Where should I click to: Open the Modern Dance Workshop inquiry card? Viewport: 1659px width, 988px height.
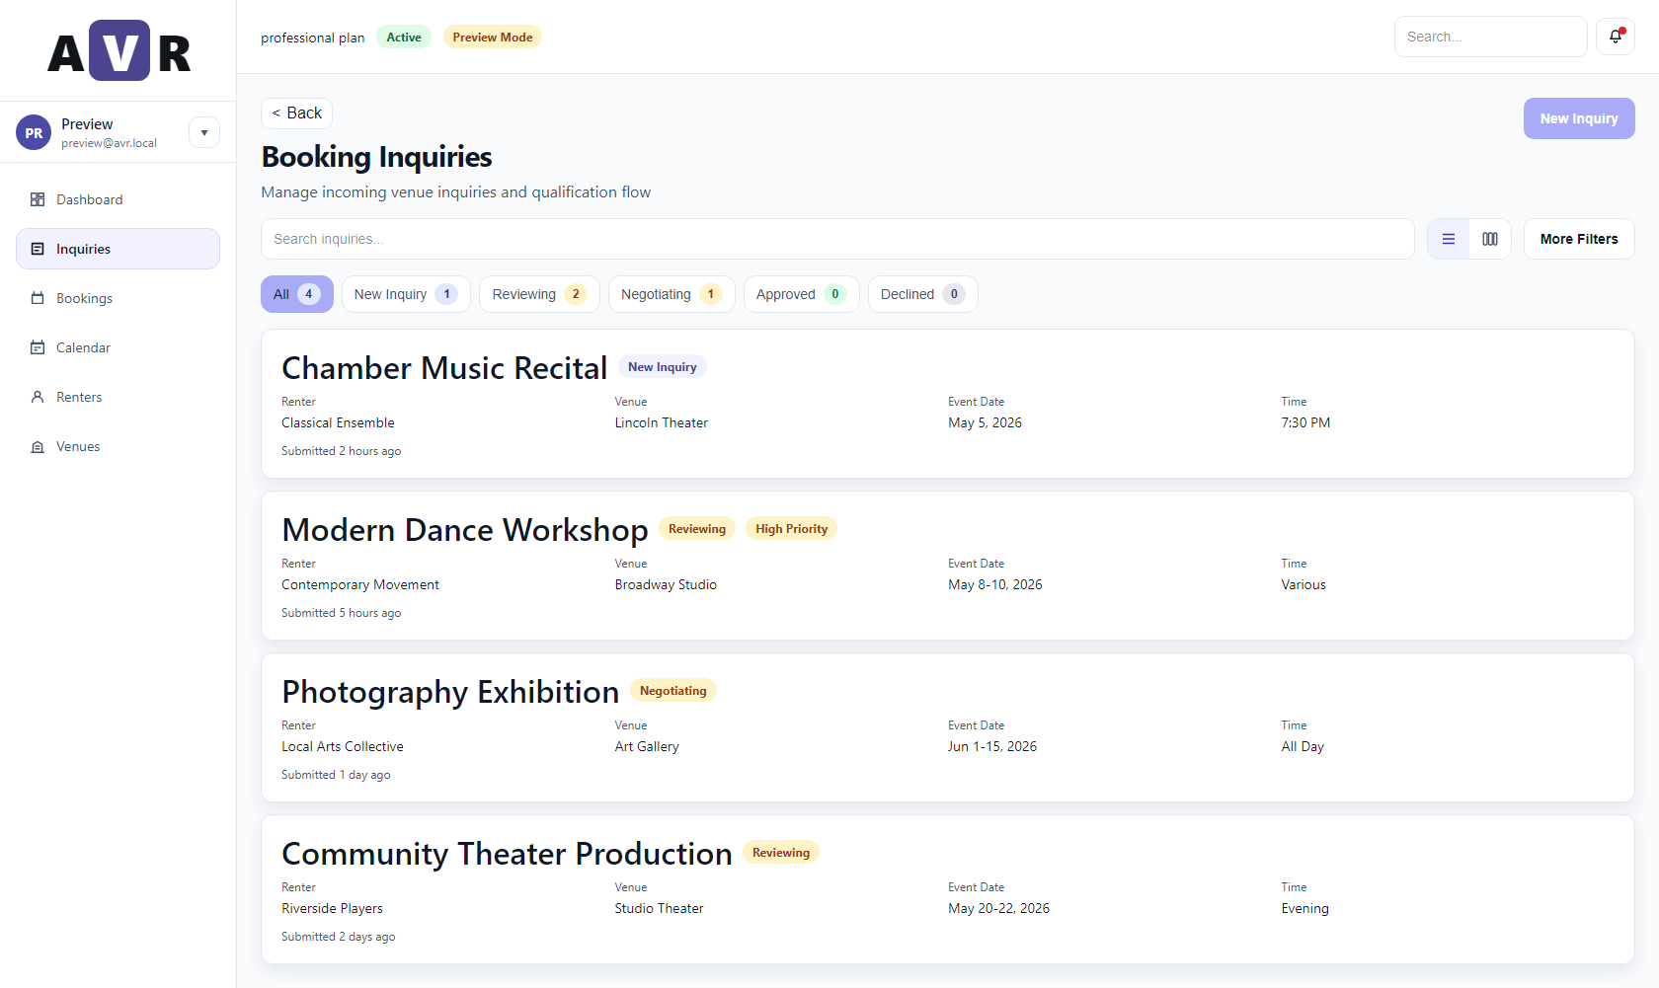(464, 530)
